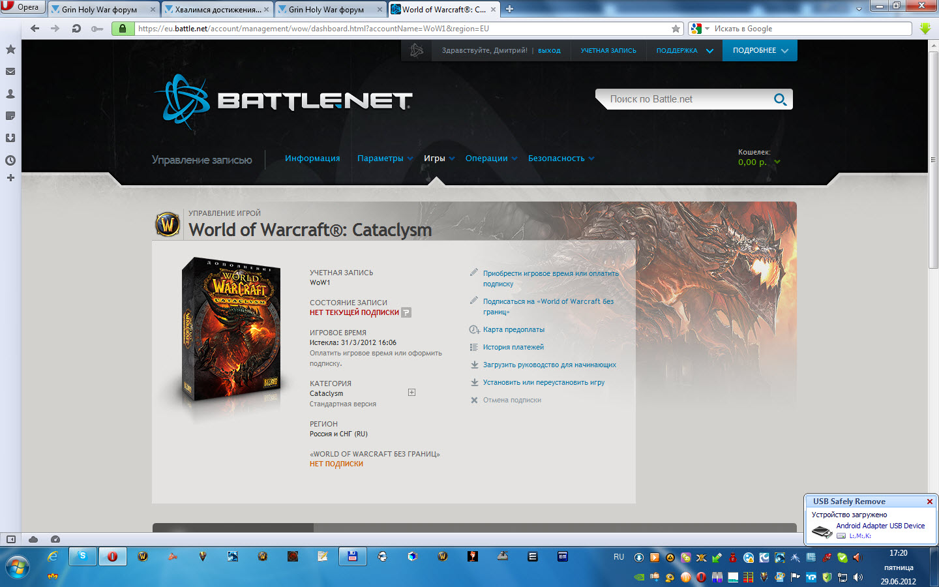The width and height of the screenshot is (939, 587).
Task: Click Приобрести игровое время link
Action: [551, 278]
